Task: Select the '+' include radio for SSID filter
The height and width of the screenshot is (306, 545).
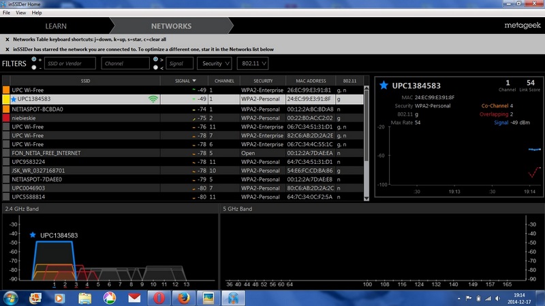Action: click(33, 59)
